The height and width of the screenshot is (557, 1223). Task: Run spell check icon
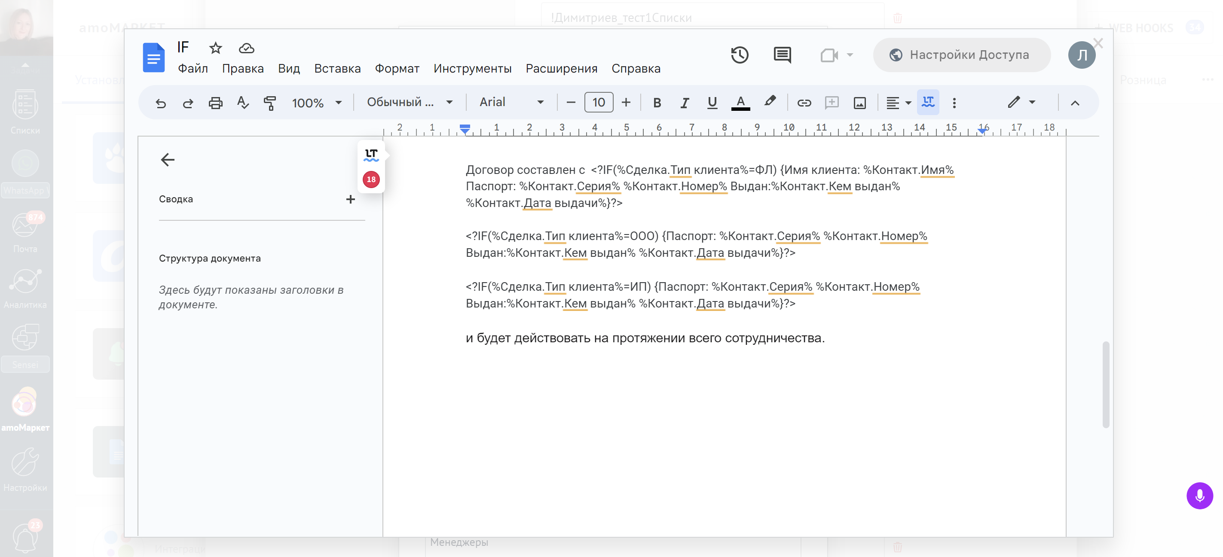(x=243, y=103)
